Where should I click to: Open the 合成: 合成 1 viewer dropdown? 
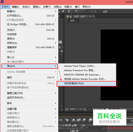[x=90, y=16]
